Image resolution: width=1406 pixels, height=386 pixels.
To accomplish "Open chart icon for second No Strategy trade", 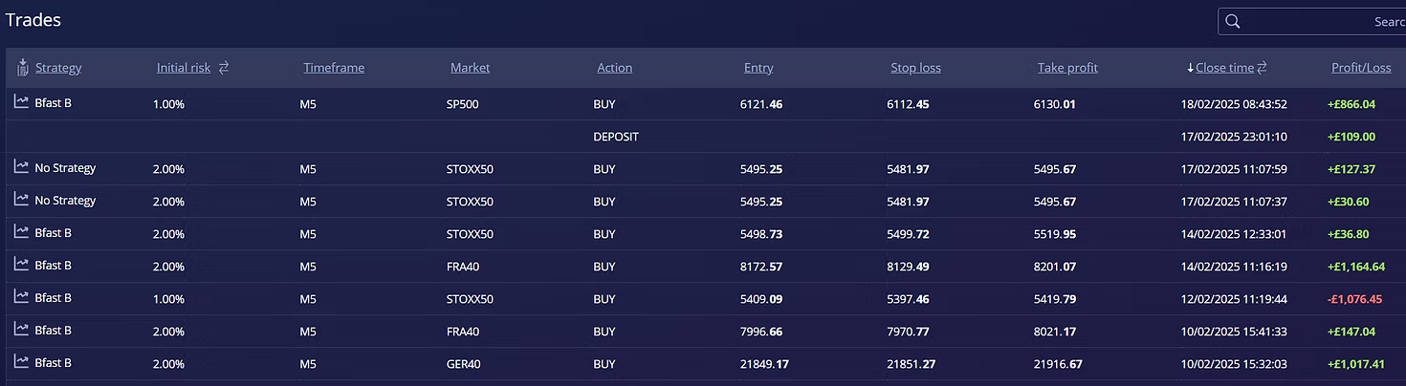I will click(21, 200).
